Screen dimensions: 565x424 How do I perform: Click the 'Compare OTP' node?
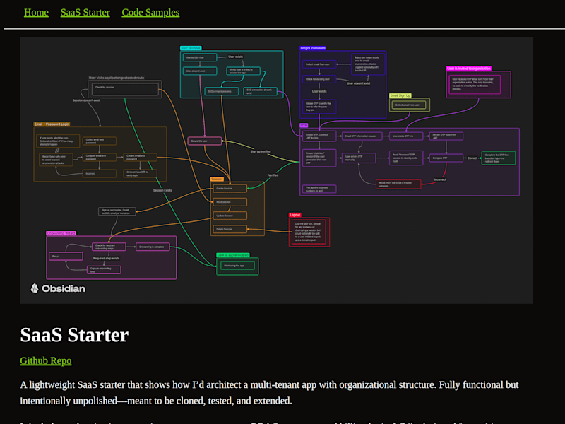pos(446,158)
